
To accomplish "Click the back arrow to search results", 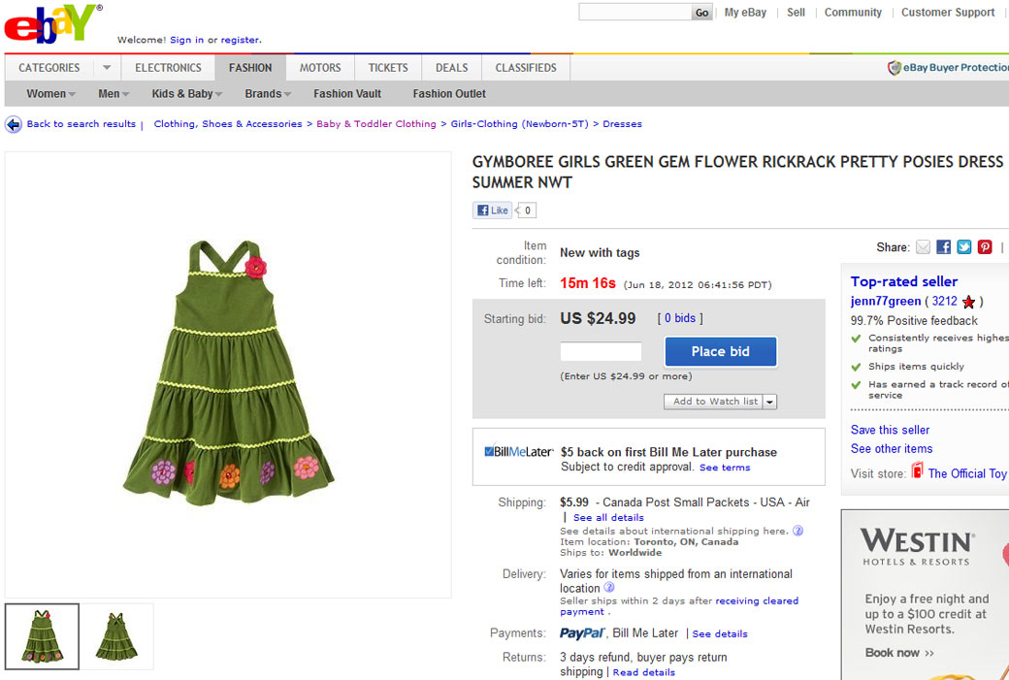I will click(x=14, y=124).
